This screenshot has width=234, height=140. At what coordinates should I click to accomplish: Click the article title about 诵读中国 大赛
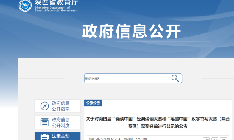click(158, 122)
